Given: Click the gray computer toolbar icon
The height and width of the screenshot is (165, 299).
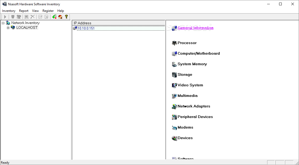Looking at the screenshot, I should (27, 17).
